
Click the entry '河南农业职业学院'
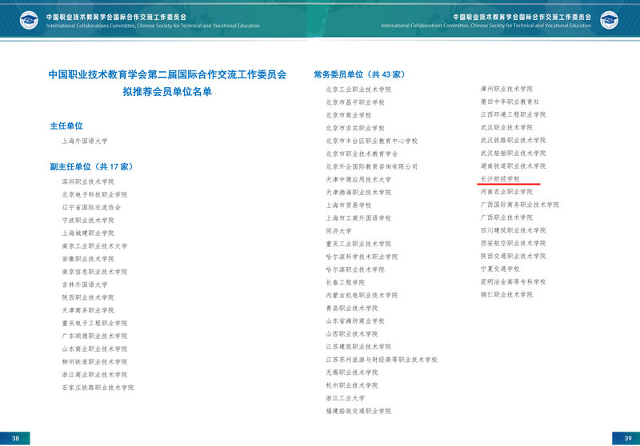pos(506,192)
